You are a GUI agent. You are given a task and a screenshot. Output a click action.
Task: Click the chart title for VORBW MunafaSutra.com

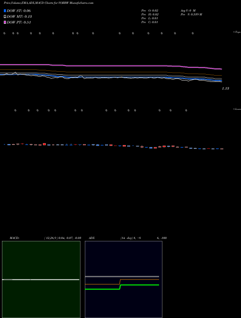click(x=49, y=3)
